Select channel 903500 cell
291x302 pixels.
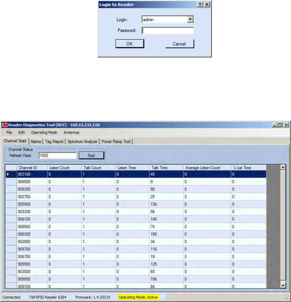pos(32,272)
